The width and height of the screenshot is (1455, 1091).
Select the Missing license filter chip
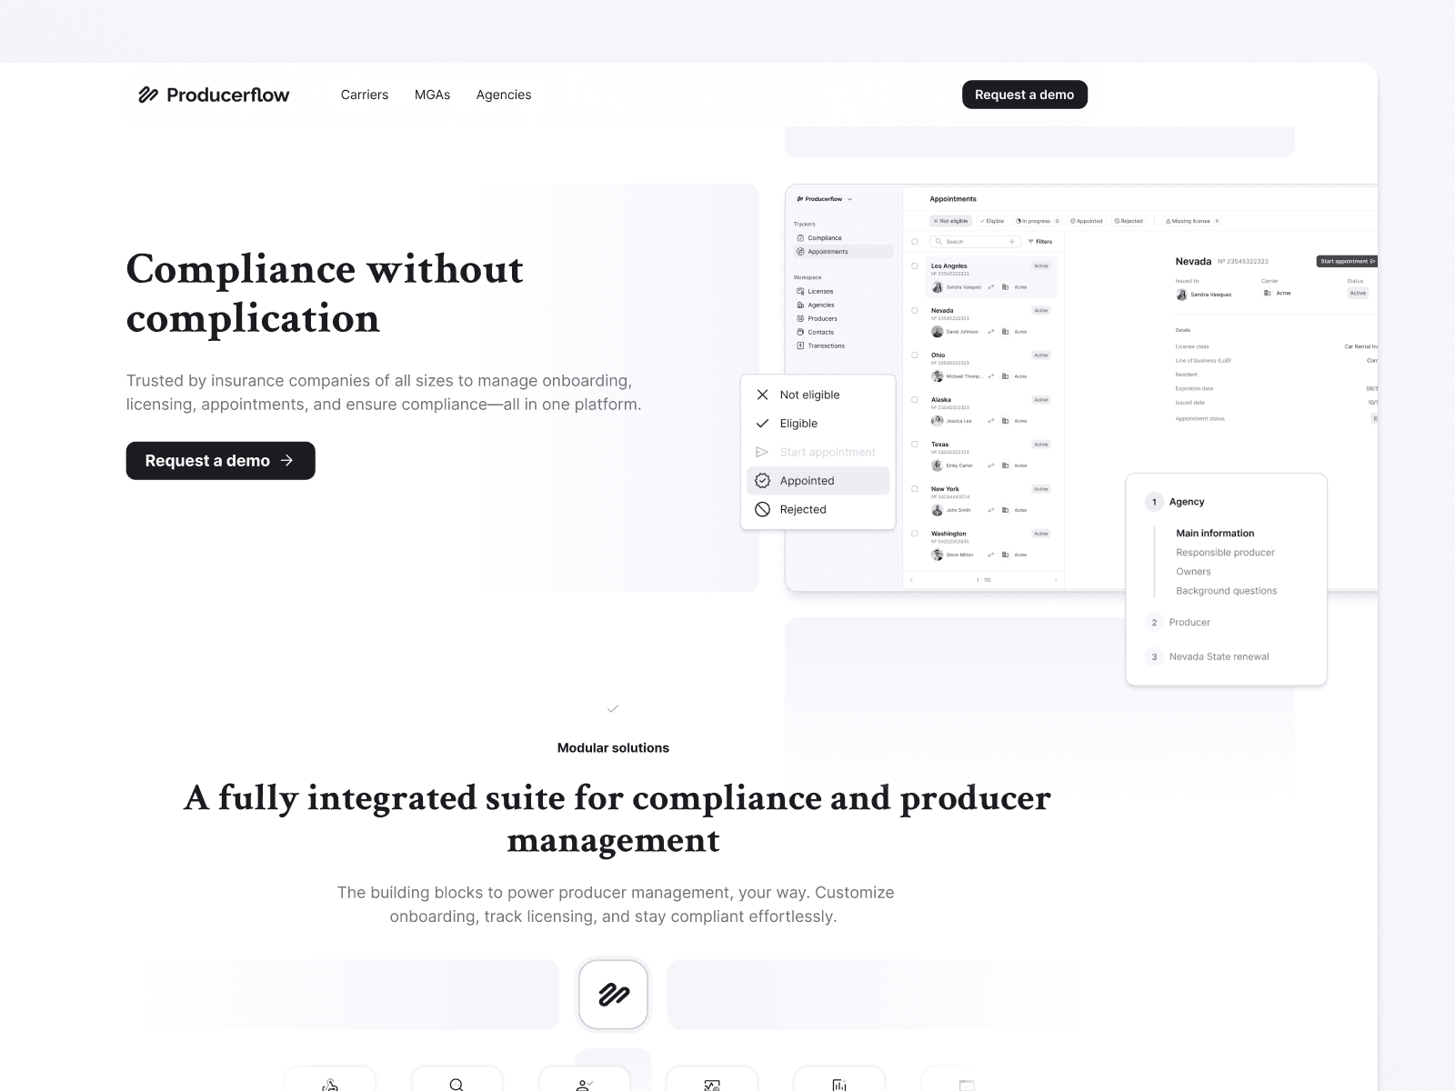1192,221
